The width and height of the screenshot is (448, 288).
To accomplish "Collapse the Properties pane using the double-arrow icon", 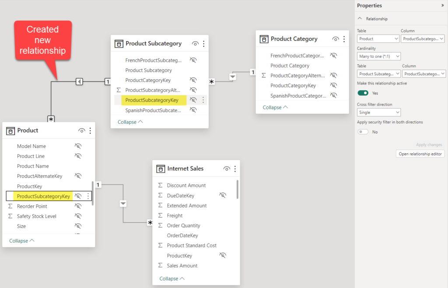I will pos(443,5).
